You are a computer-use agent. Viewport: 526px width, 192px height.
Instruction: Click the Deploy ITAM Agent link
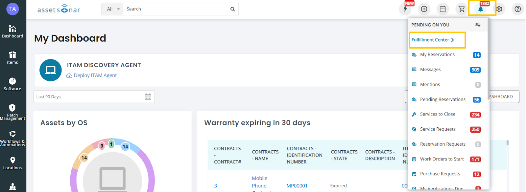click(x=95, y=75)
